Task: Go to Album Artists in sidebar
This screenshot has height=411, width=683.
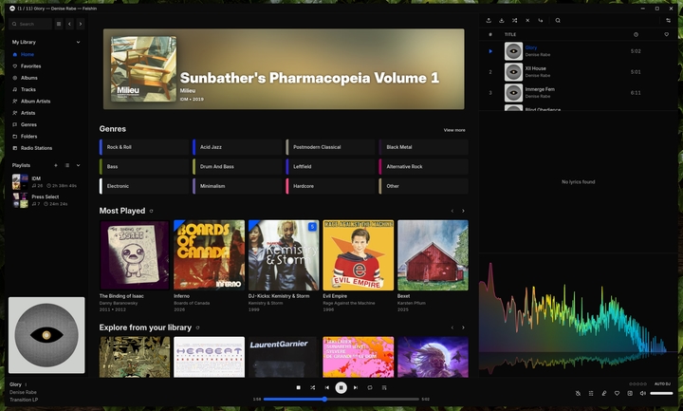Action: click(31, 102)
